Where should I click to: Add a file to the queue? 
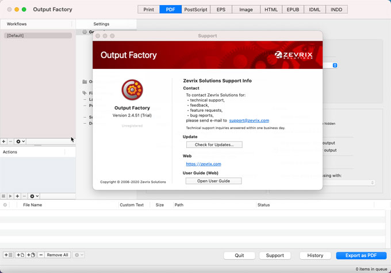coord(20,255)
